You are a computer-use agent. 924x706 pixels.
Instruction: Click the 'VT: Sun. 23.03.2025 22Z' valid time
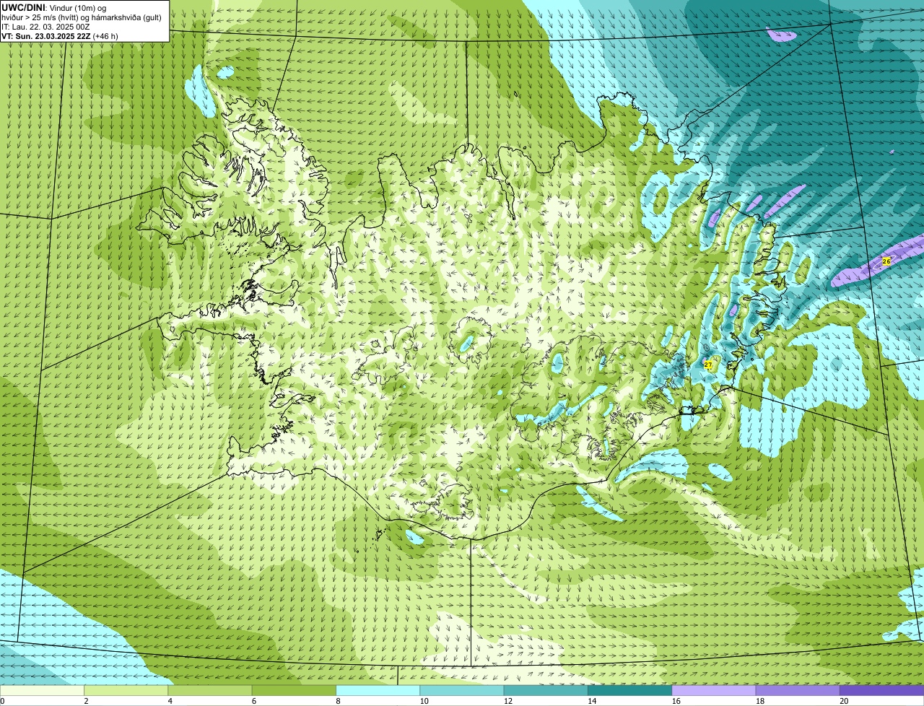(46, 36)
